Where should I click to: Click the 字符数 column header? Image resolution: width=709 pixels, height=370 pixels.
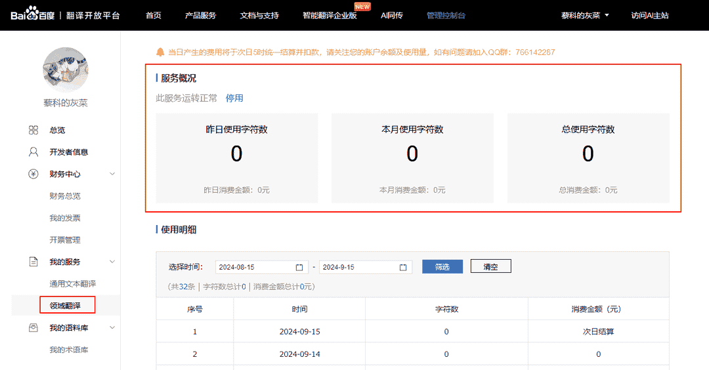coord(447,309)
